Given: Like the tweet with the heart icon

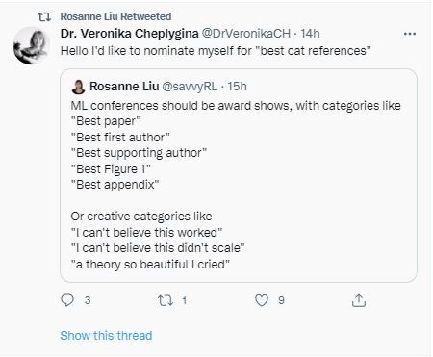Looking at the screenshot, I should 262,300.
